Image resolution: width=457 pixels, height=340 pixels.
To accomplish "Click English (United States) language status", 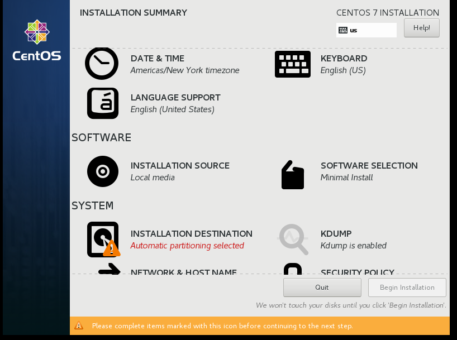I will click(172, 109).
